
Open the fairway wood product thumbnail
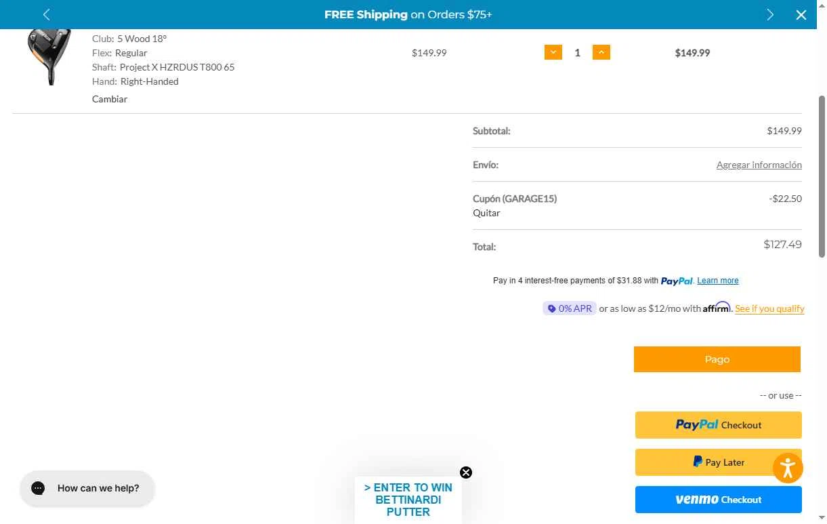click(49, 57)
